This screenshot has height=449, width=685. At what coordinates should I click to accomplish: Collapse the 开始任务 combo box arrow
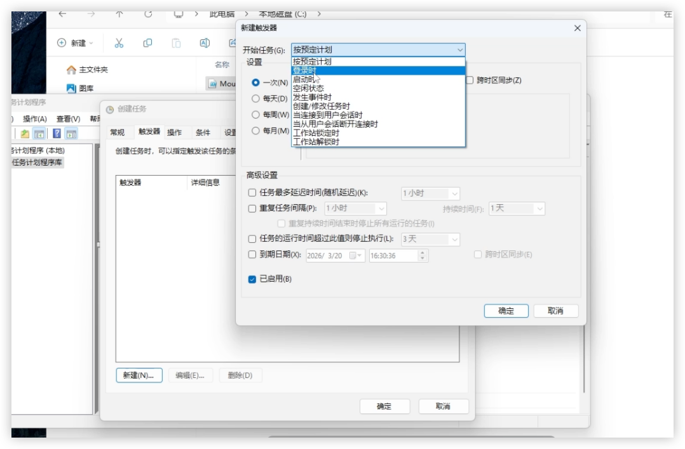coord(459,49)
